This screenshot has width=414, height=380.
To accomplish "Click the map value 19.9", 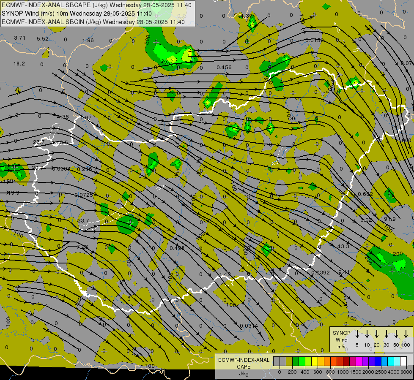I will pos(14,193).
